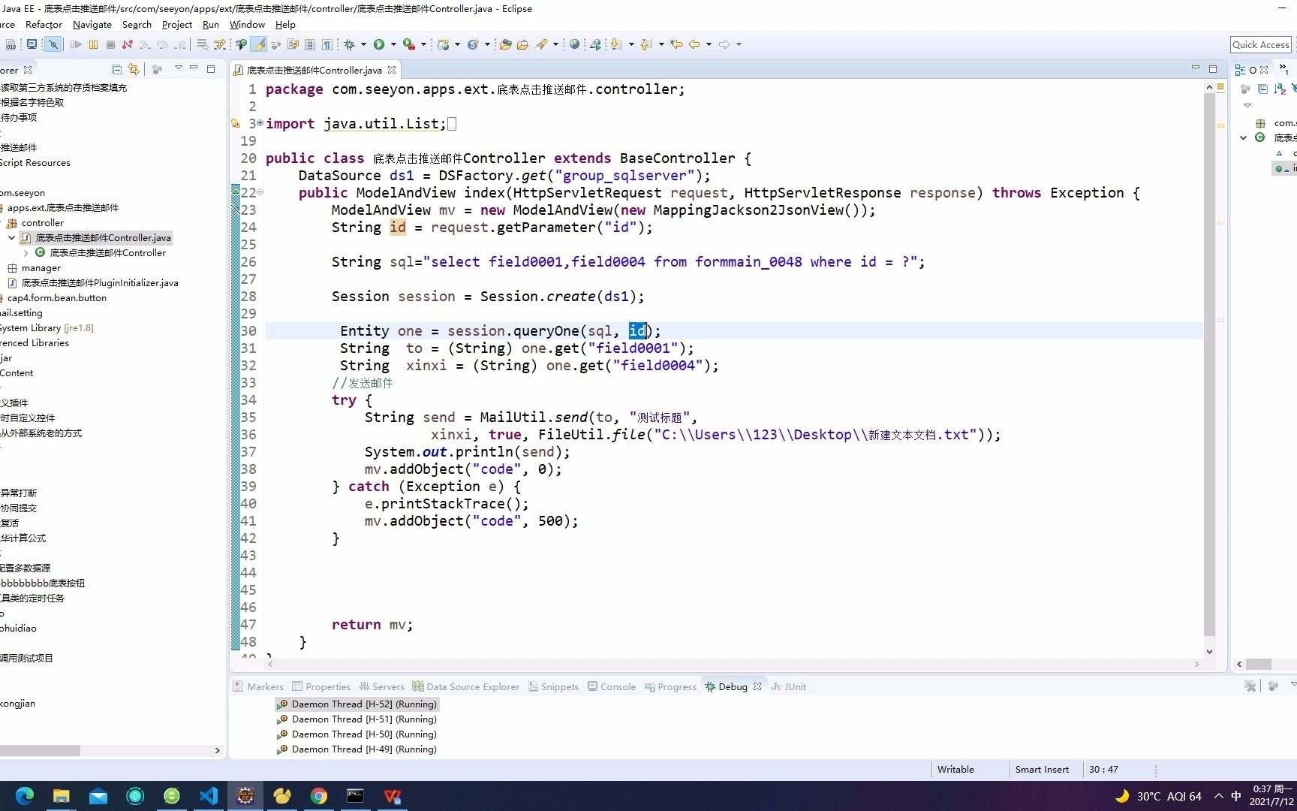Open the Debug button dropdown arrow
Viewport: 1297px width, 811px height.
[363, 44]
